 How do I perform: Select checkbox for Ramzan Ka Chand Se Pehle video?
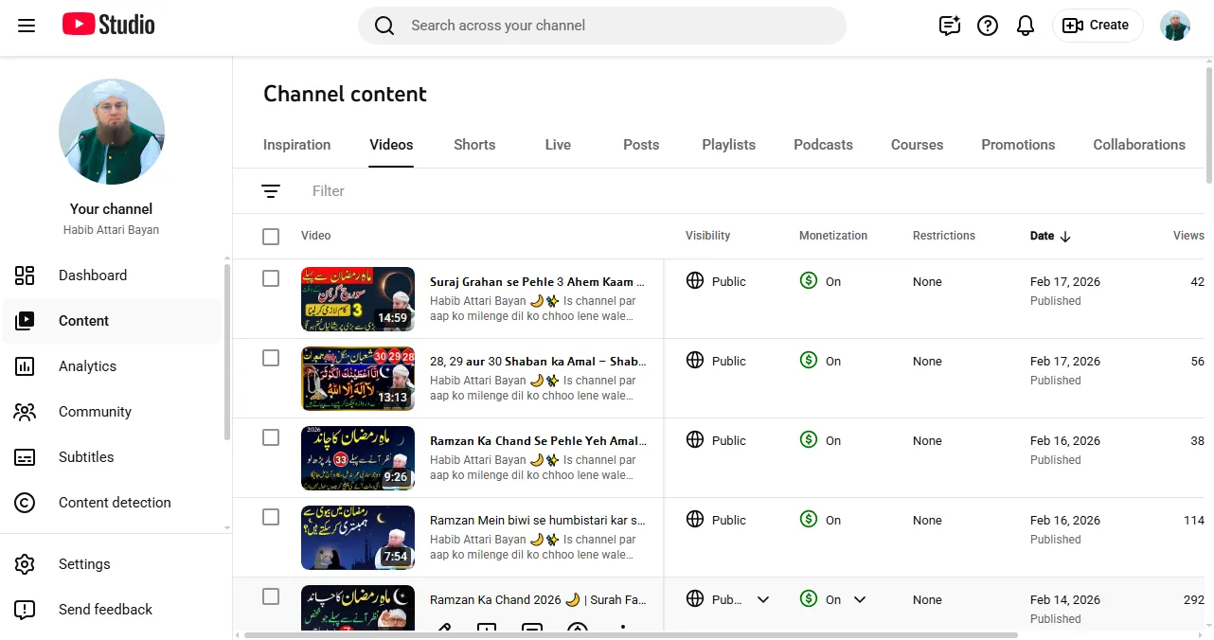[x=271, y=437]
